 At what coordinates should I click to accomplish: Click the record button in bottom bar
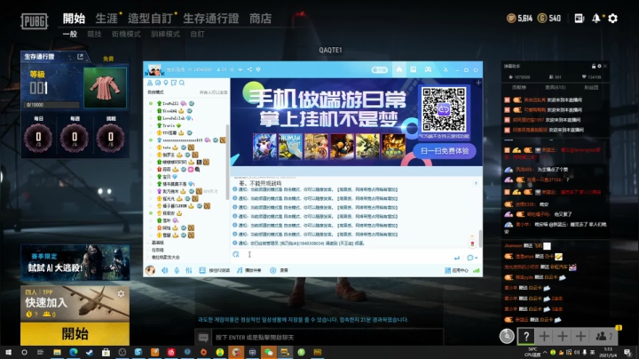click(280, 270)
